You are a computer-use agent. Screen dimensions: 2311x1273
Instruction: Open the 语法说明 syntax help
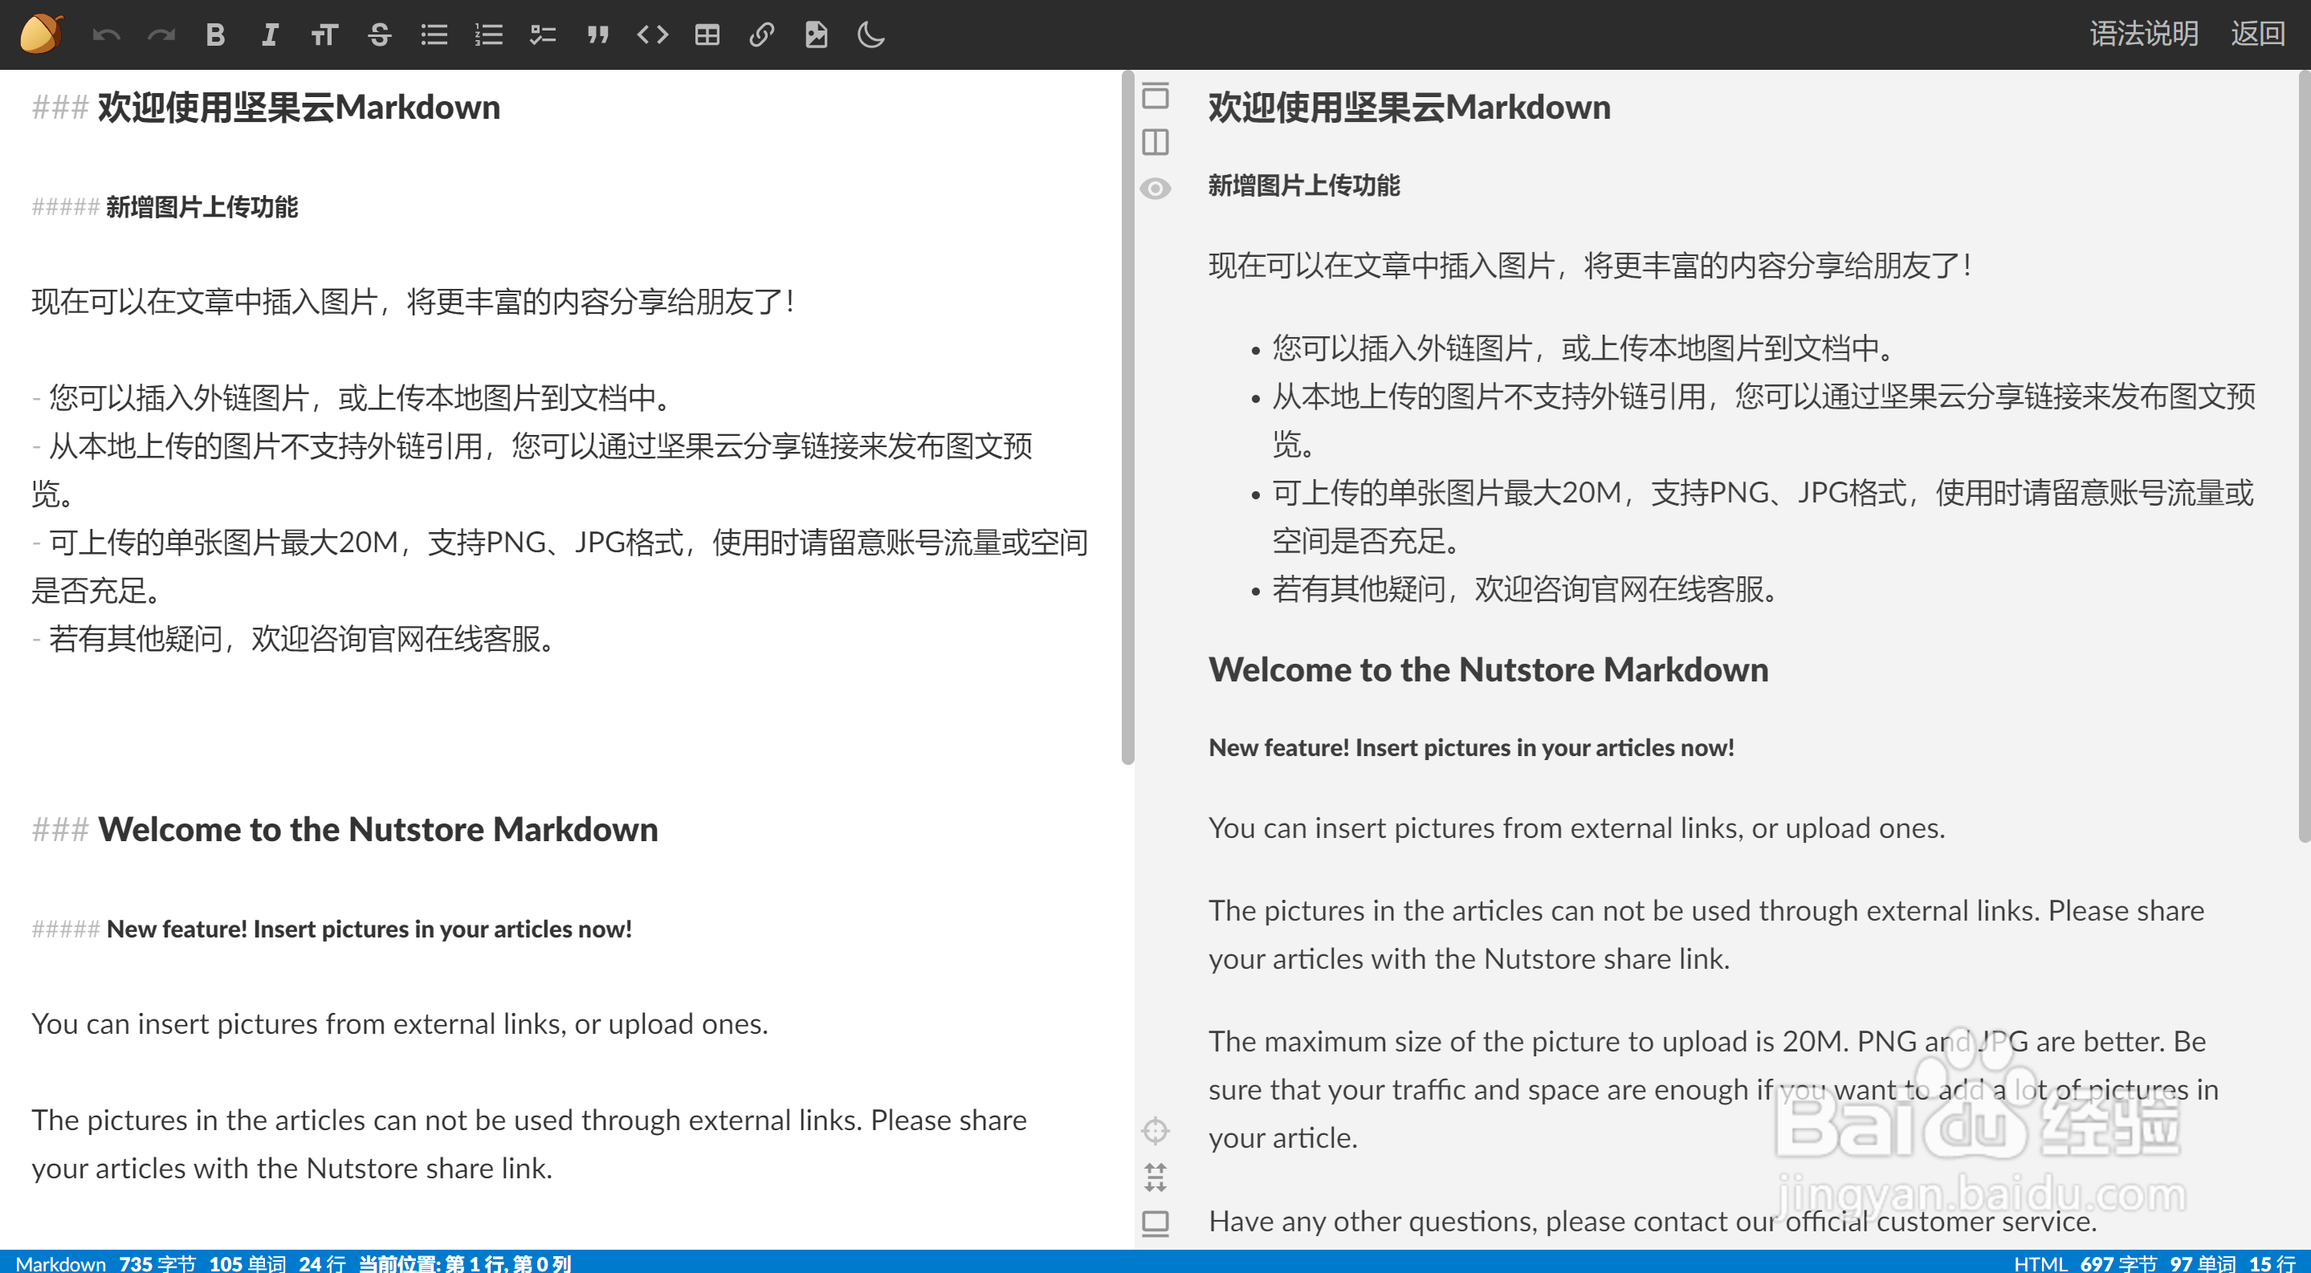2143,34
